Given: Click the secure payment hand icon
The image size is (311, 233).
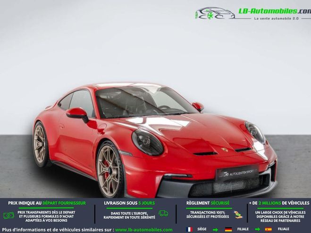Looking at the screenshot, I should click(x=238, y=215).
